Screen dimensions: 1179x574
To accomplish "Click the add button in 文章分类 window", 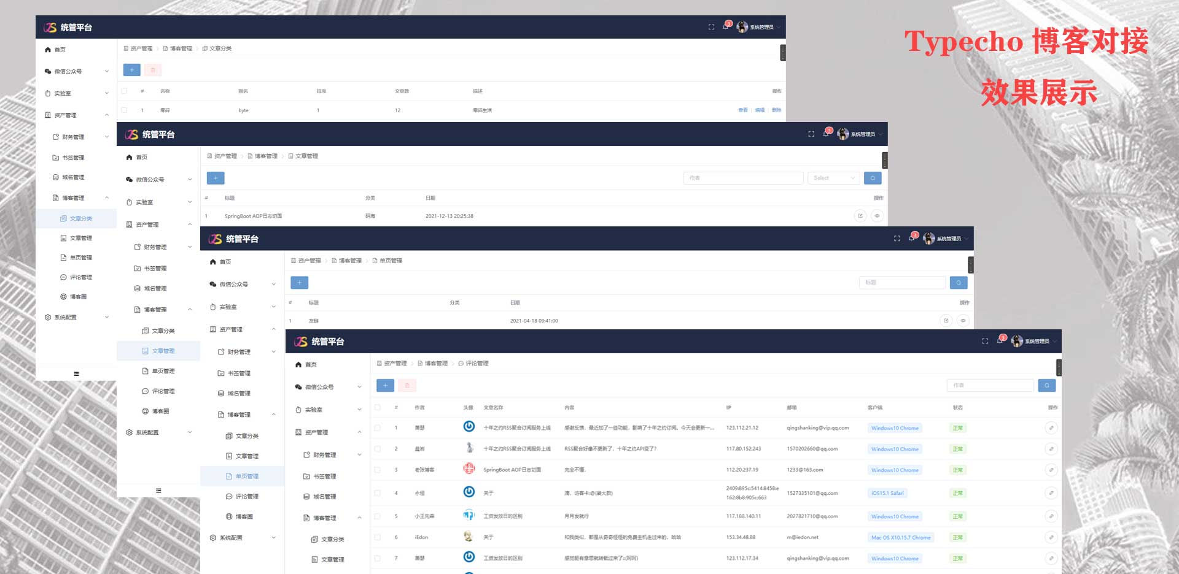I will [x=131, y=70].
